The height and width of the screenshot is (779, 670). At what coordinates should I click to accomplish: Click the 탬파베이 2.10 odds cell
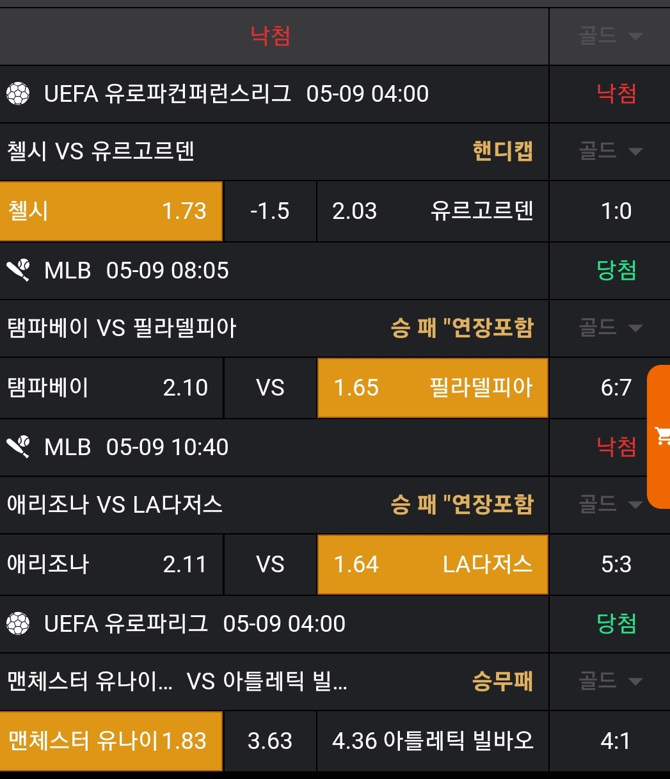click(111, 388)
